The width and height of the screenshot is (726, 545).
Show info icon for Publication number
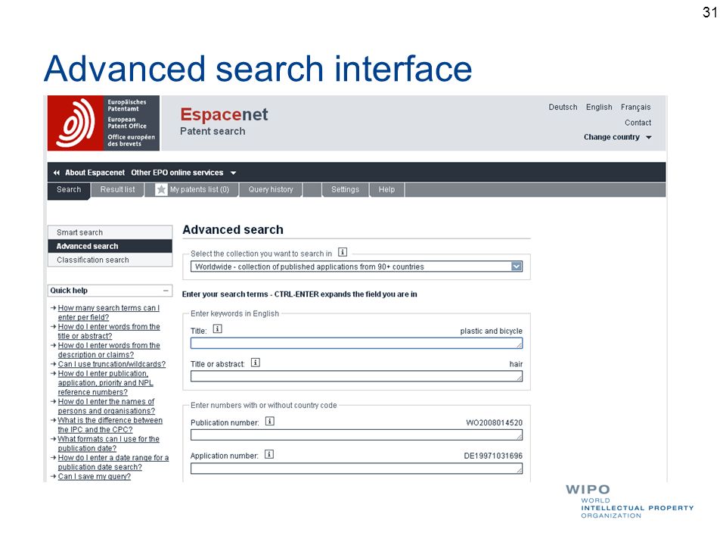click(270, 421)
